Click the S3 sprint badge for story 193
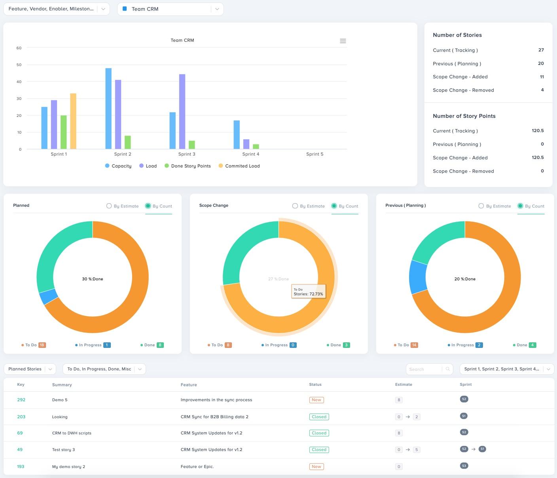Image resolution: width=557 pixels, height=478 pixels. coord(464,466)
